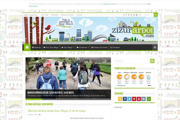The image size is (180, 120).
Task: Open Enlaces de interés menu item
Action: [99, 47]
